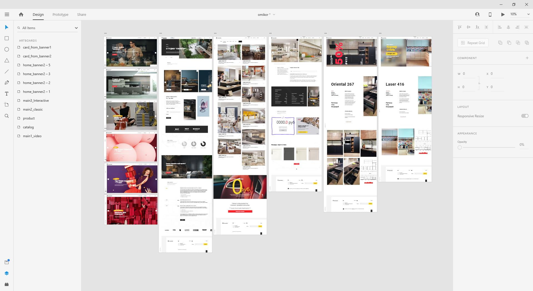The image size is (533, 291).
Task: Open the Layers panel icon
Action: tap(7, 273)
